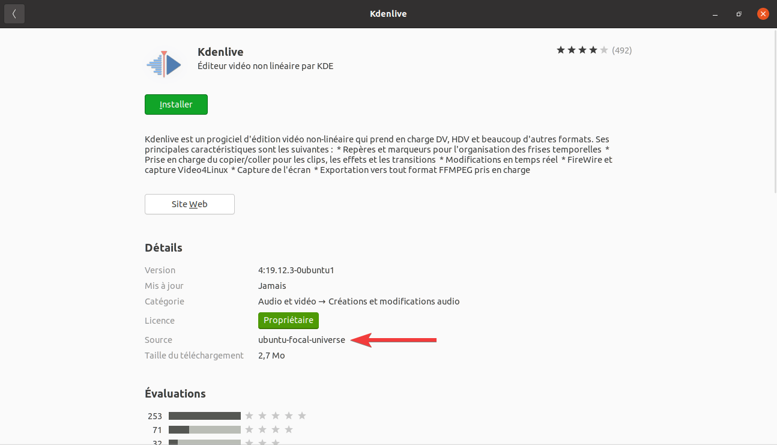Click the Kdenlive application logo
The width and height of the screenshot is (777, 445).
165,64
